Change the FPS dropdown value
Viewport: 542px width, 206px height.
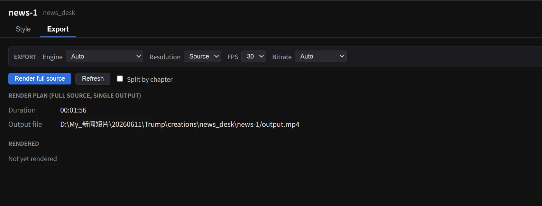254,56
